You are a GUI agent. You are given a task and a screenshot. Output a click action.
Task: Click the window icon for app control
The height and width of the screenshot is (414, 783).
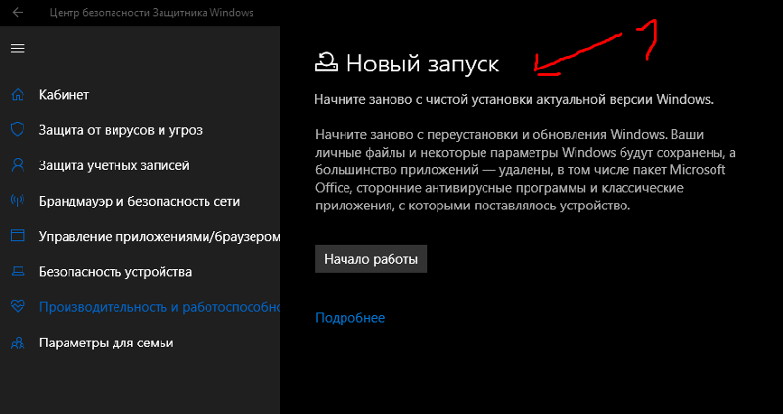point(18,236)
